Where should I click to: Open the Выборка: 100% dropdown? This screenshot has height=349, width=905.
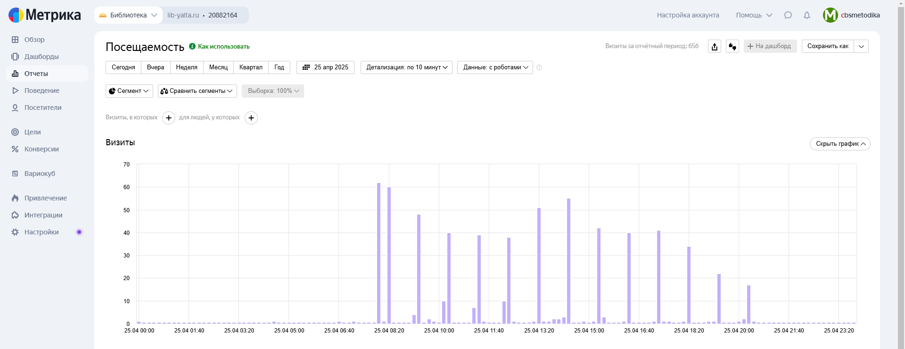click(273, 91)
